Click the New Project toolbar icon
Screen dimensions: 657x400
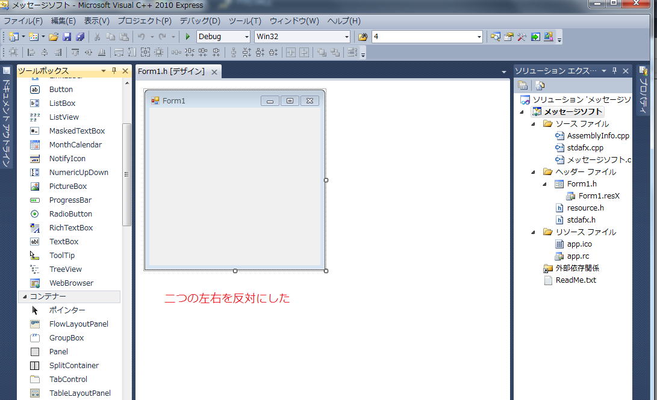click(x=13, y=37)
